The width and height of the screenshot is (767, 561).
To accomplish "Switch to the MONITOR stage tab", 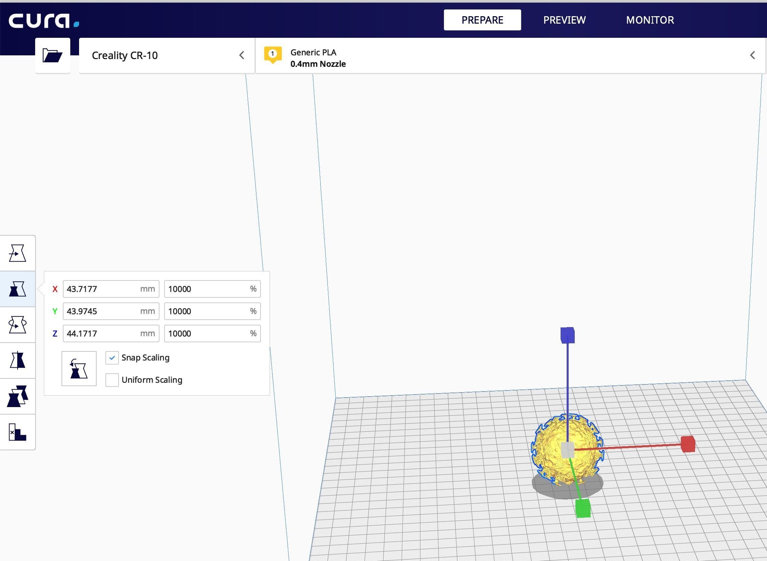I will 650,20.
